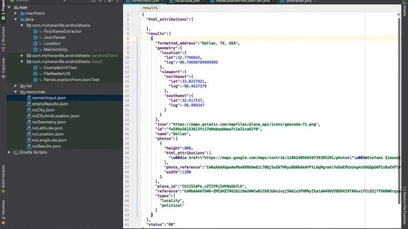
Task: Open the FirstNameExtractor class icon
Action: (36, 31)
